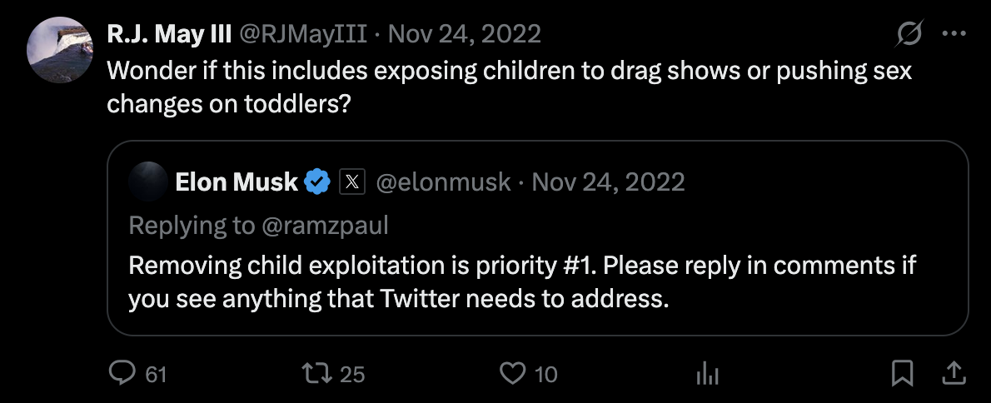Click the reply comment icon
The height and width of the screenshot is (403, 991).
123,373
